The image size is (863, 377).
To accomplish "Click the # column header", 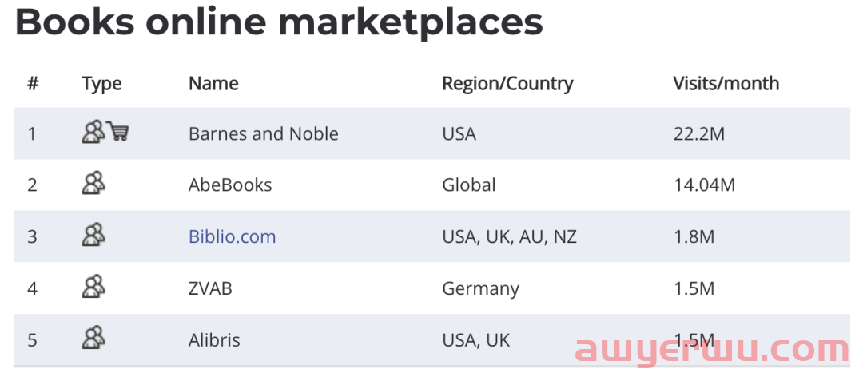I will click(x=33, y=84).
